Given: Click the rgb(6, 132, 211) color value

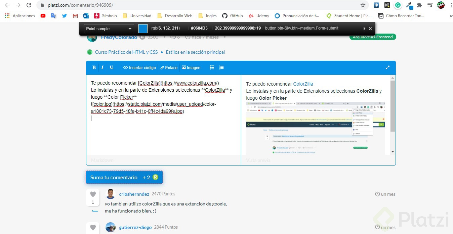Looking at the screenshot, I should click(x=165, y=28).
